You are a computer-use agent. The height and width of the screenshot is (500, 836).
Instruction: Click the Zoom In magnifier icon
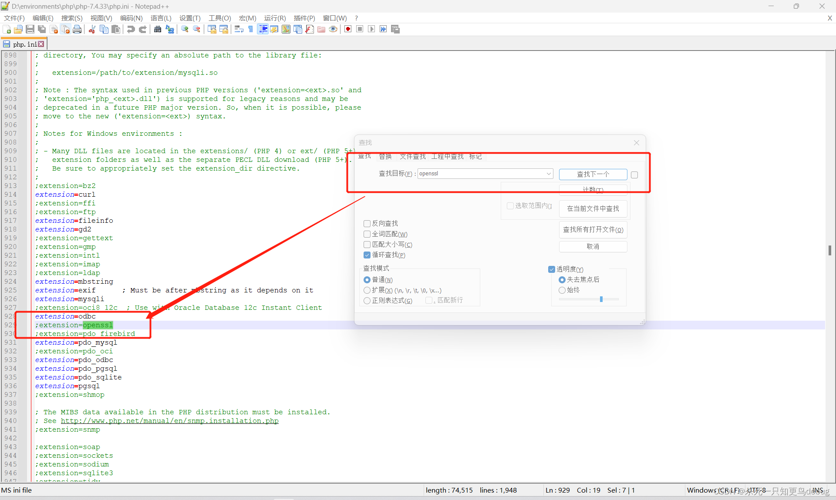coord(185,29)
